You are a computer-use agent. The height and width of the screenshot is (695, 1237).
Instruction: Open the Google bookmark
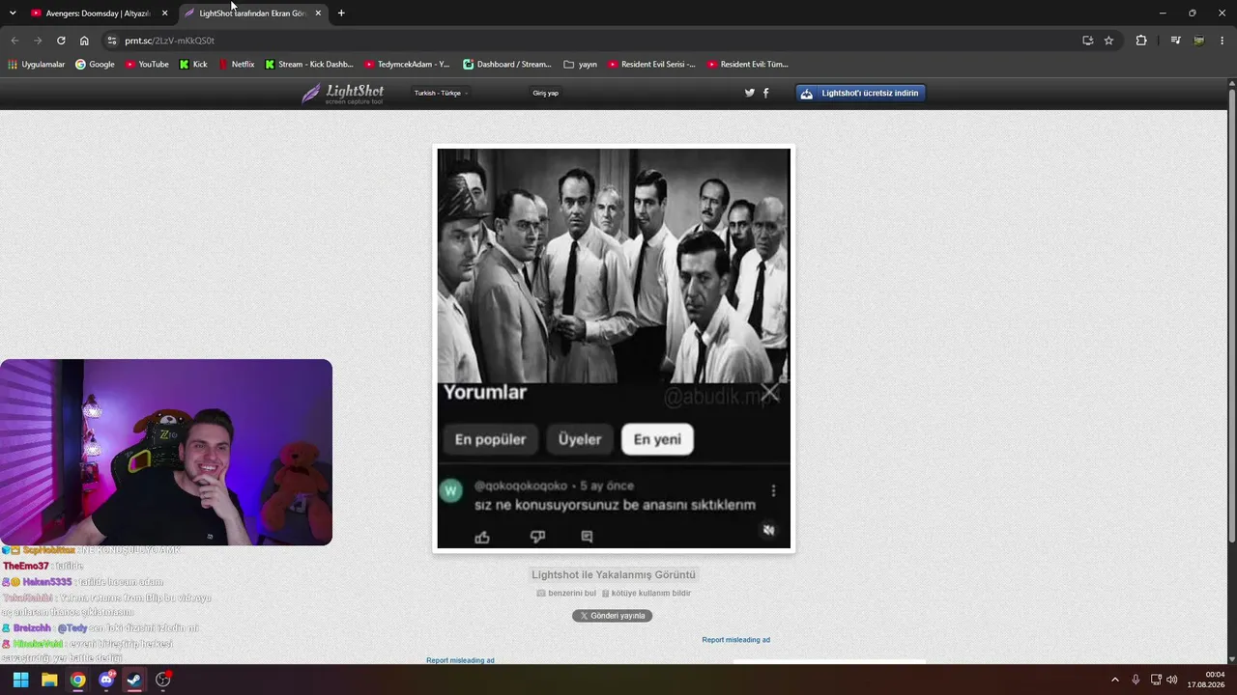click(95, 65)
